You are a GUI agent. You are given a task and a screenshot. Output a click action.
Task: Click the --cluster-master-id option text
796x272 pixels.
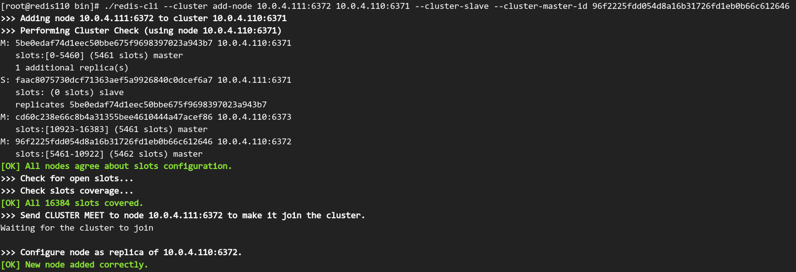coord(540,6)
